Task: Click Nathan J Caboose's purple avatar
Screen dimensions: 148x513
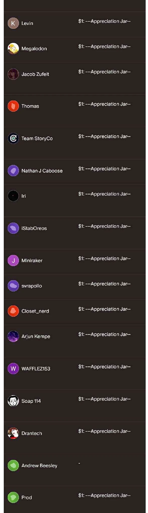Action: click(x=13, y=171)
